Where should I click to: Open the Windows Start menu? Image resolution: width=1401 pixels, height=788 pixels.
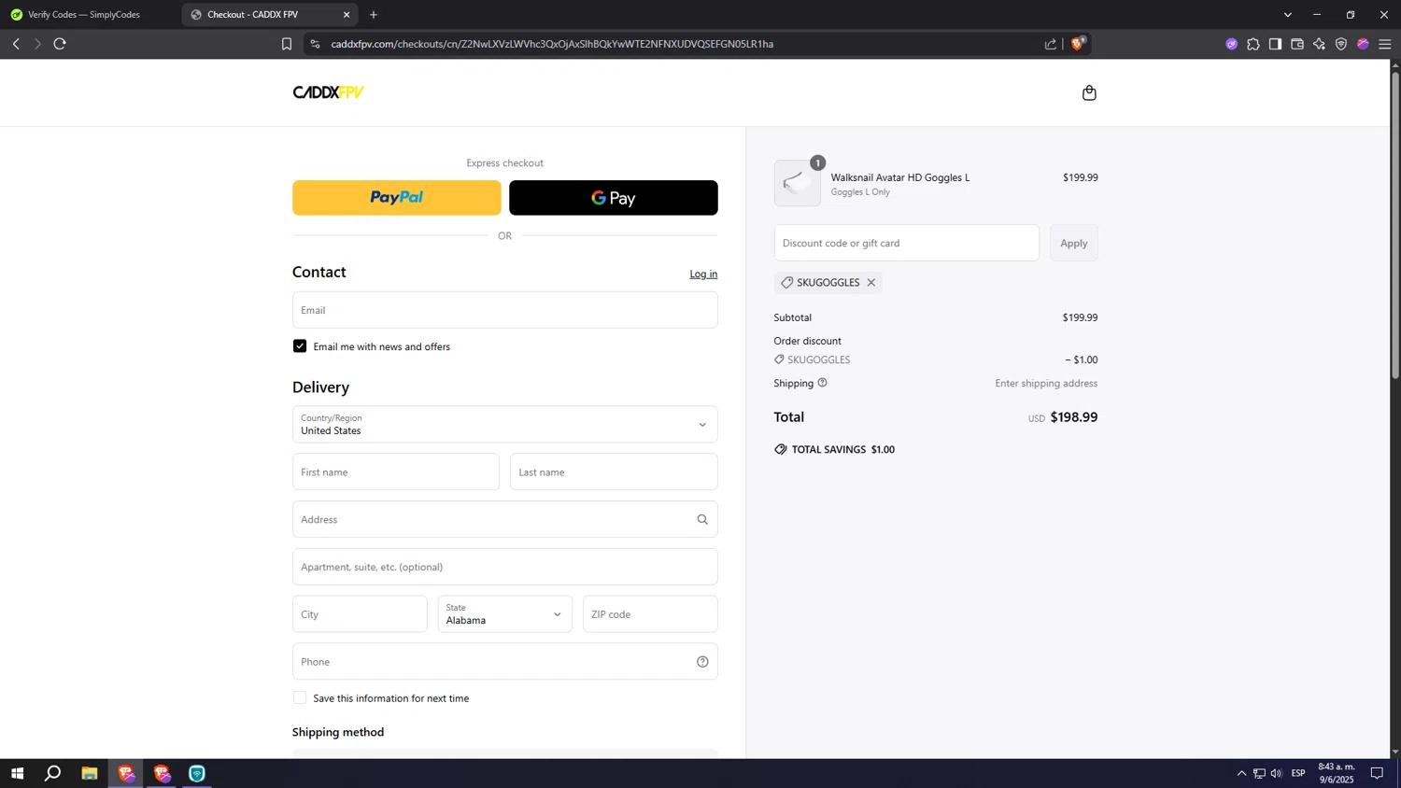17,773
